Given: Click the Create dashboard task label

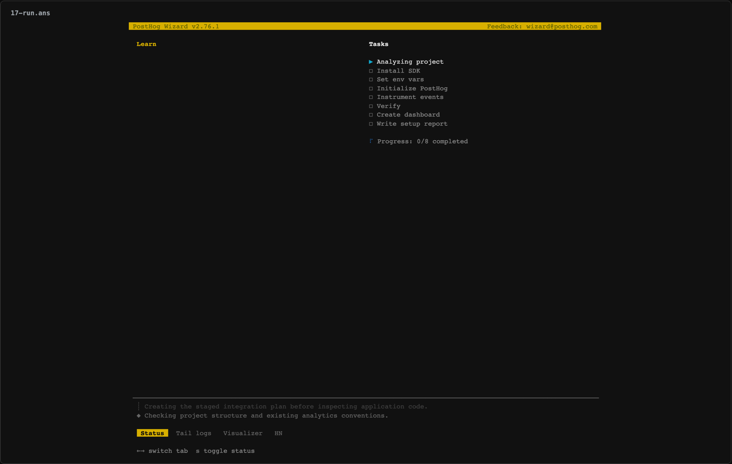Looking at the screenshot, I should click(x=408, y=115).
